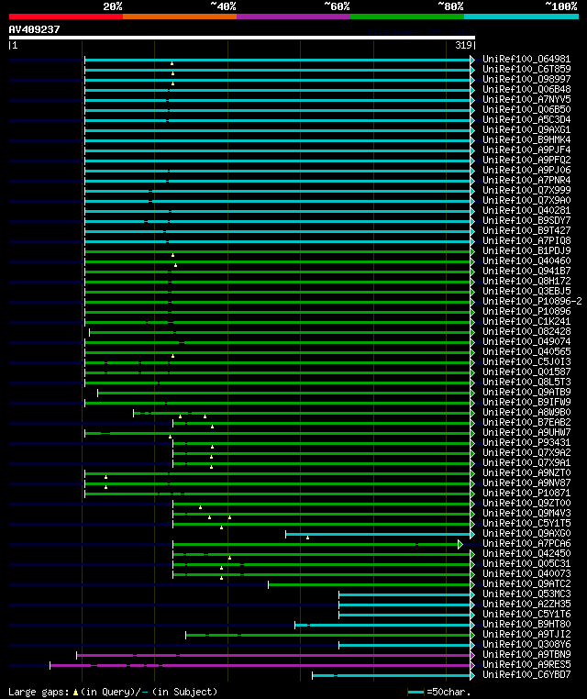Image resolution: width=587 pixels, height=699 pixels.
Task: Open hit UniRef100_A7NYV5
Action: 526,99
